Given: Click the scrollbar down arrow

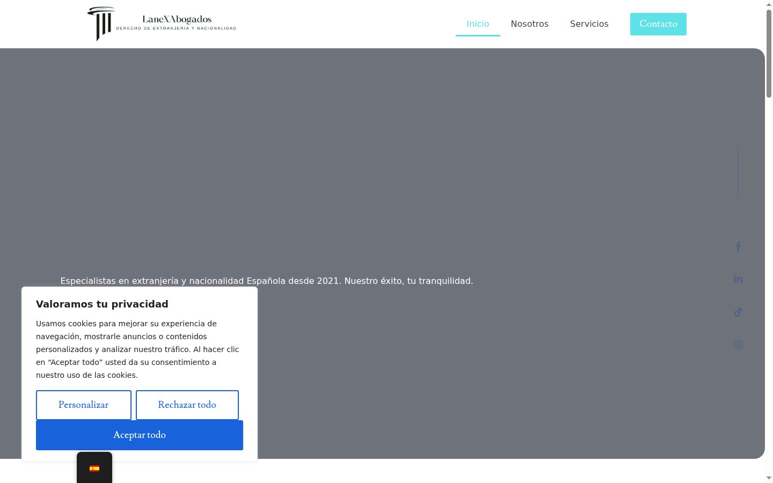Looking at the screenshot, I should point(769,478).
